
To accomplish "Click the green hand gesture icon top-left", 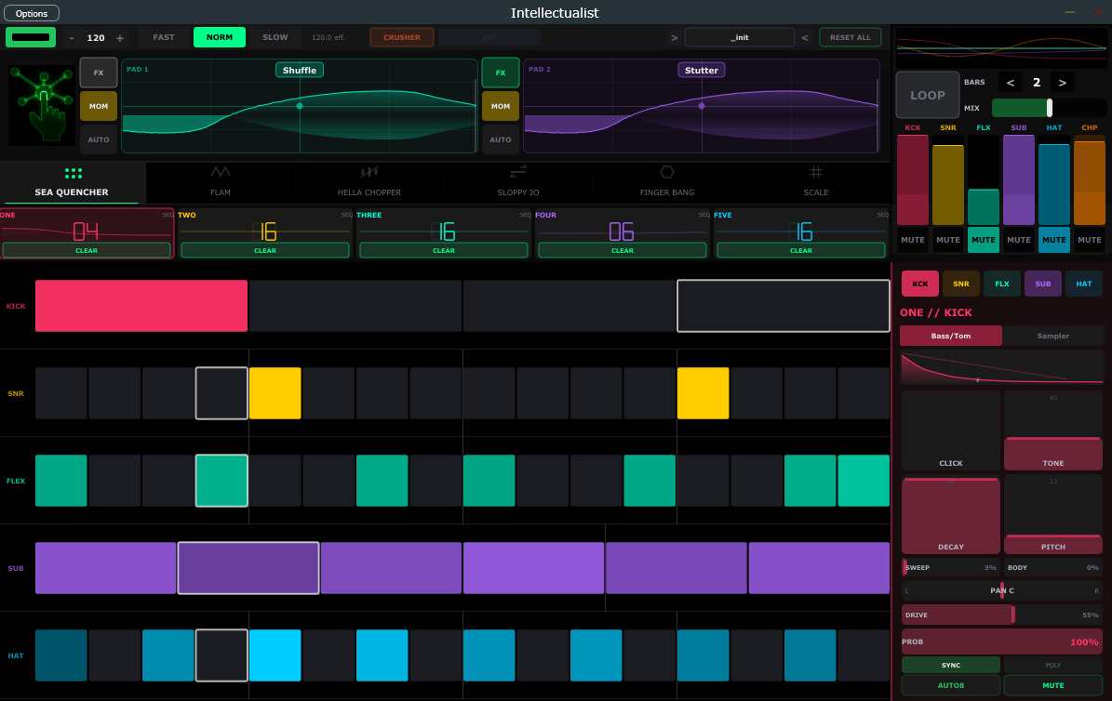I will pos(40,104).
